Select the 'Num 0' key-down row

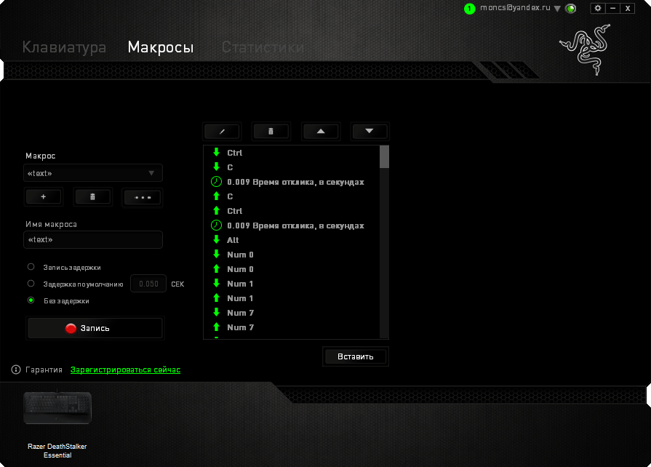(x=292, y=255)
